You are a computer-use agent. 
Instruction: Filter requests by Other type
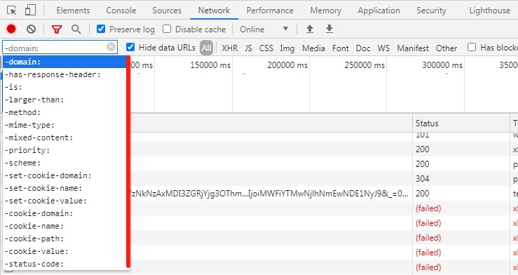[x=447, y=48]
